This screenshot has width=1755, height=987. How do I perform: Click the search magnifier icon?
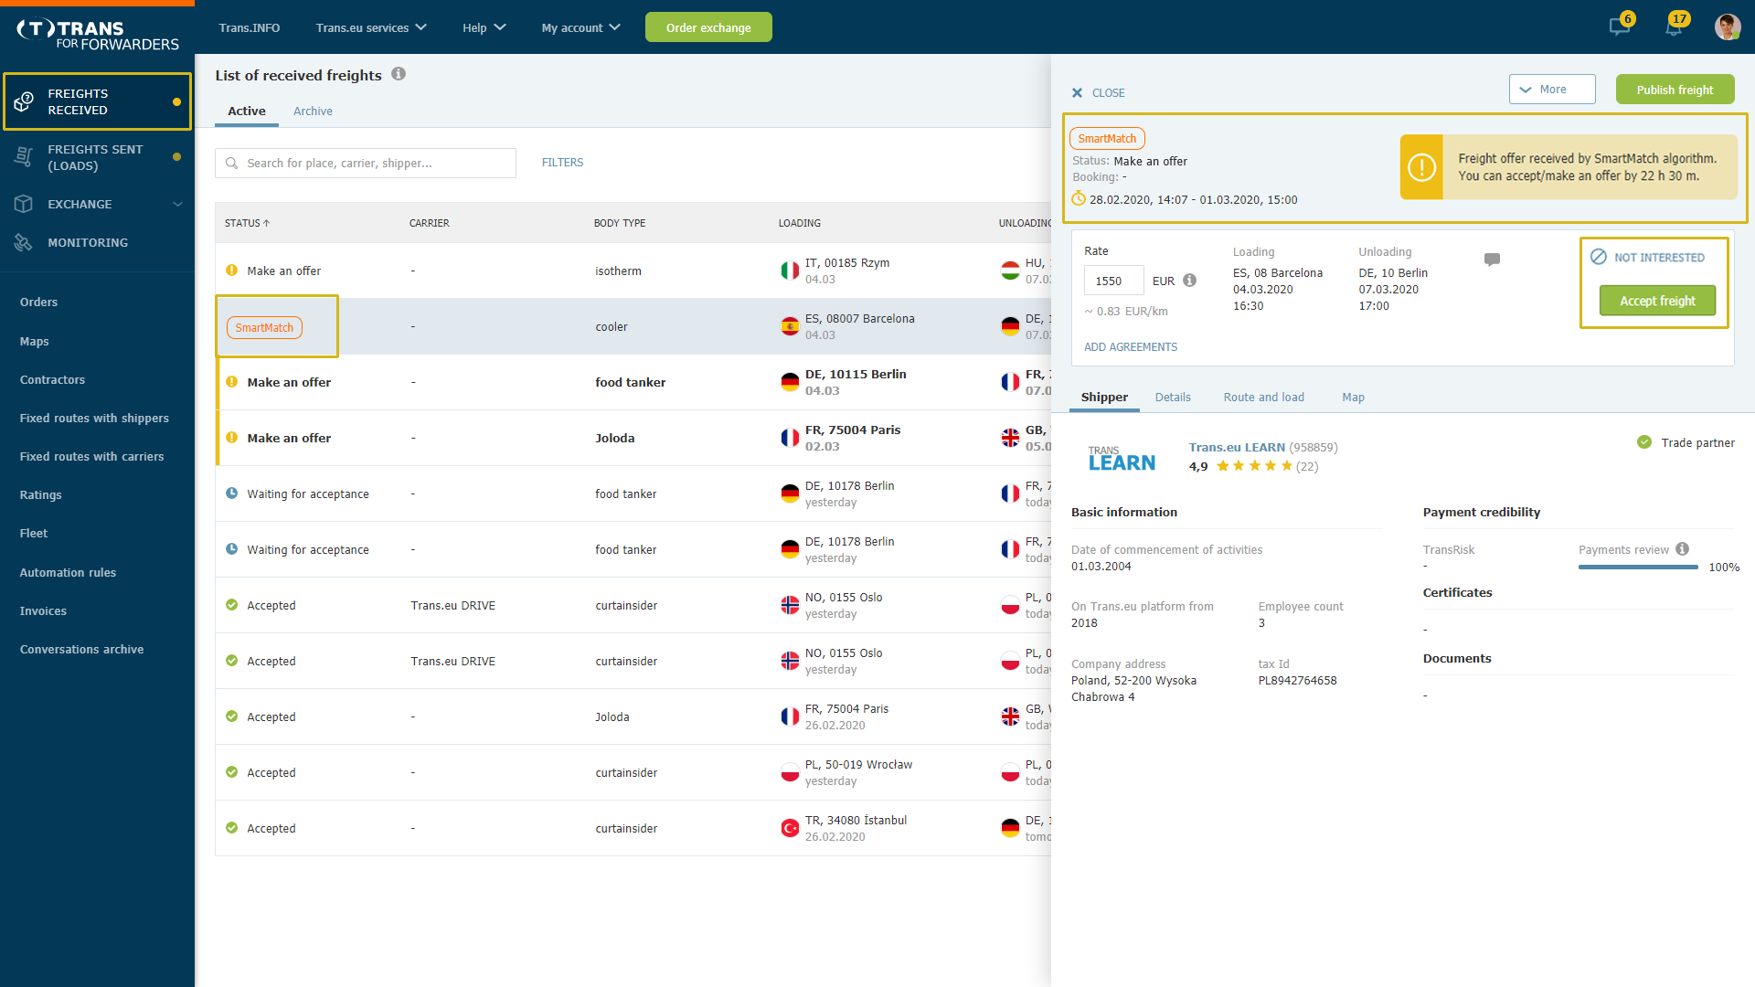click(x=232, y=163)
